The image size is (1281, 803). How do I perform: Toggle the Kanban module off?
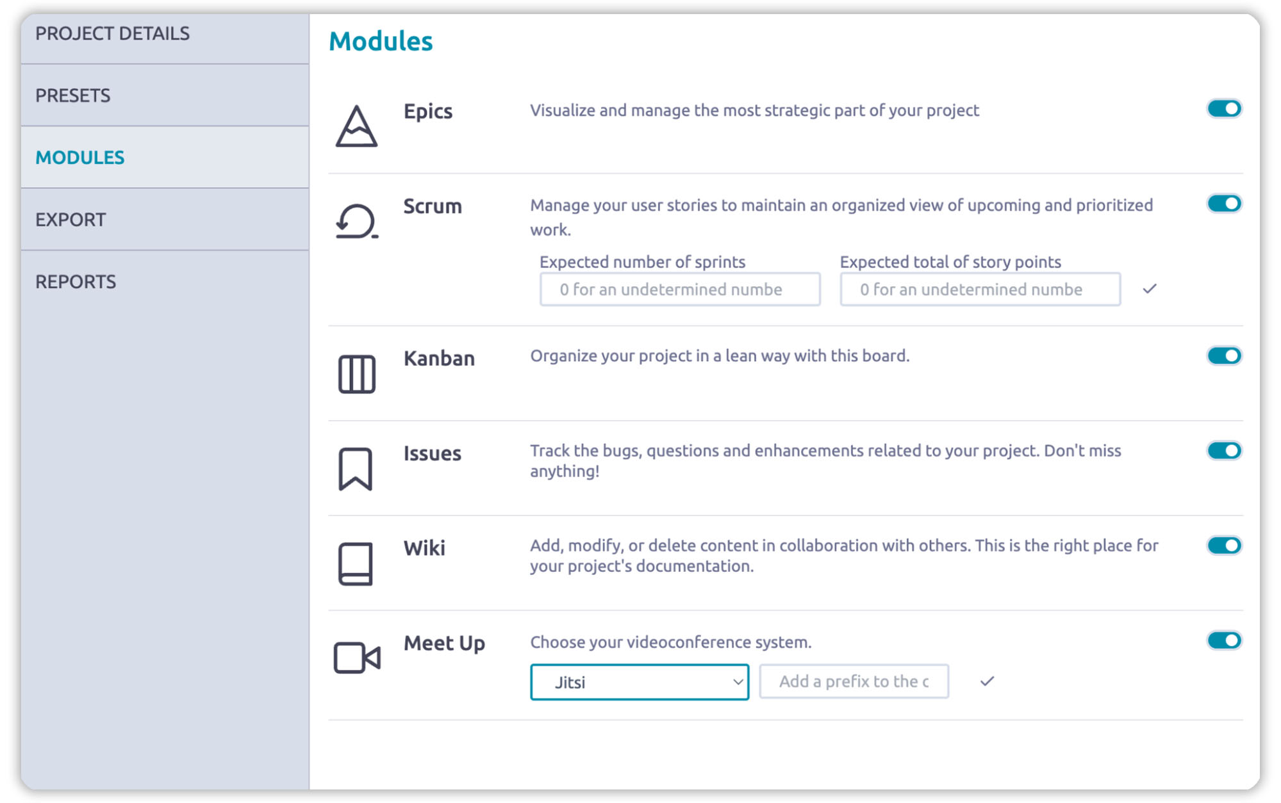tap(1224, 355)
